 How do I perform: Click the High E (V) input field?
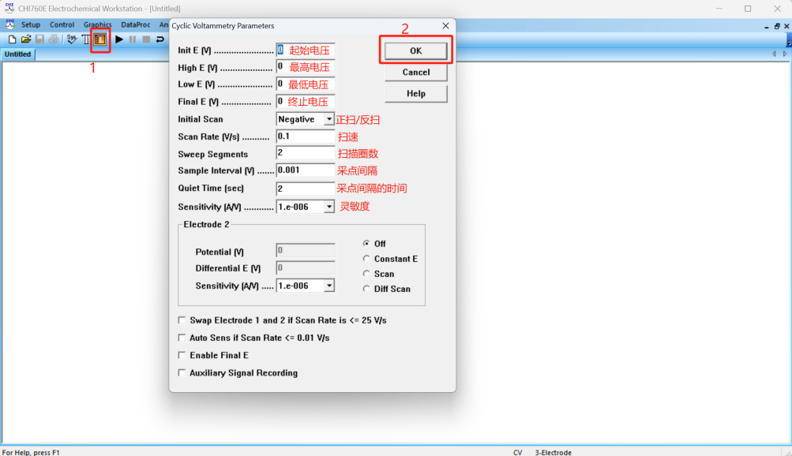(305, 67)
